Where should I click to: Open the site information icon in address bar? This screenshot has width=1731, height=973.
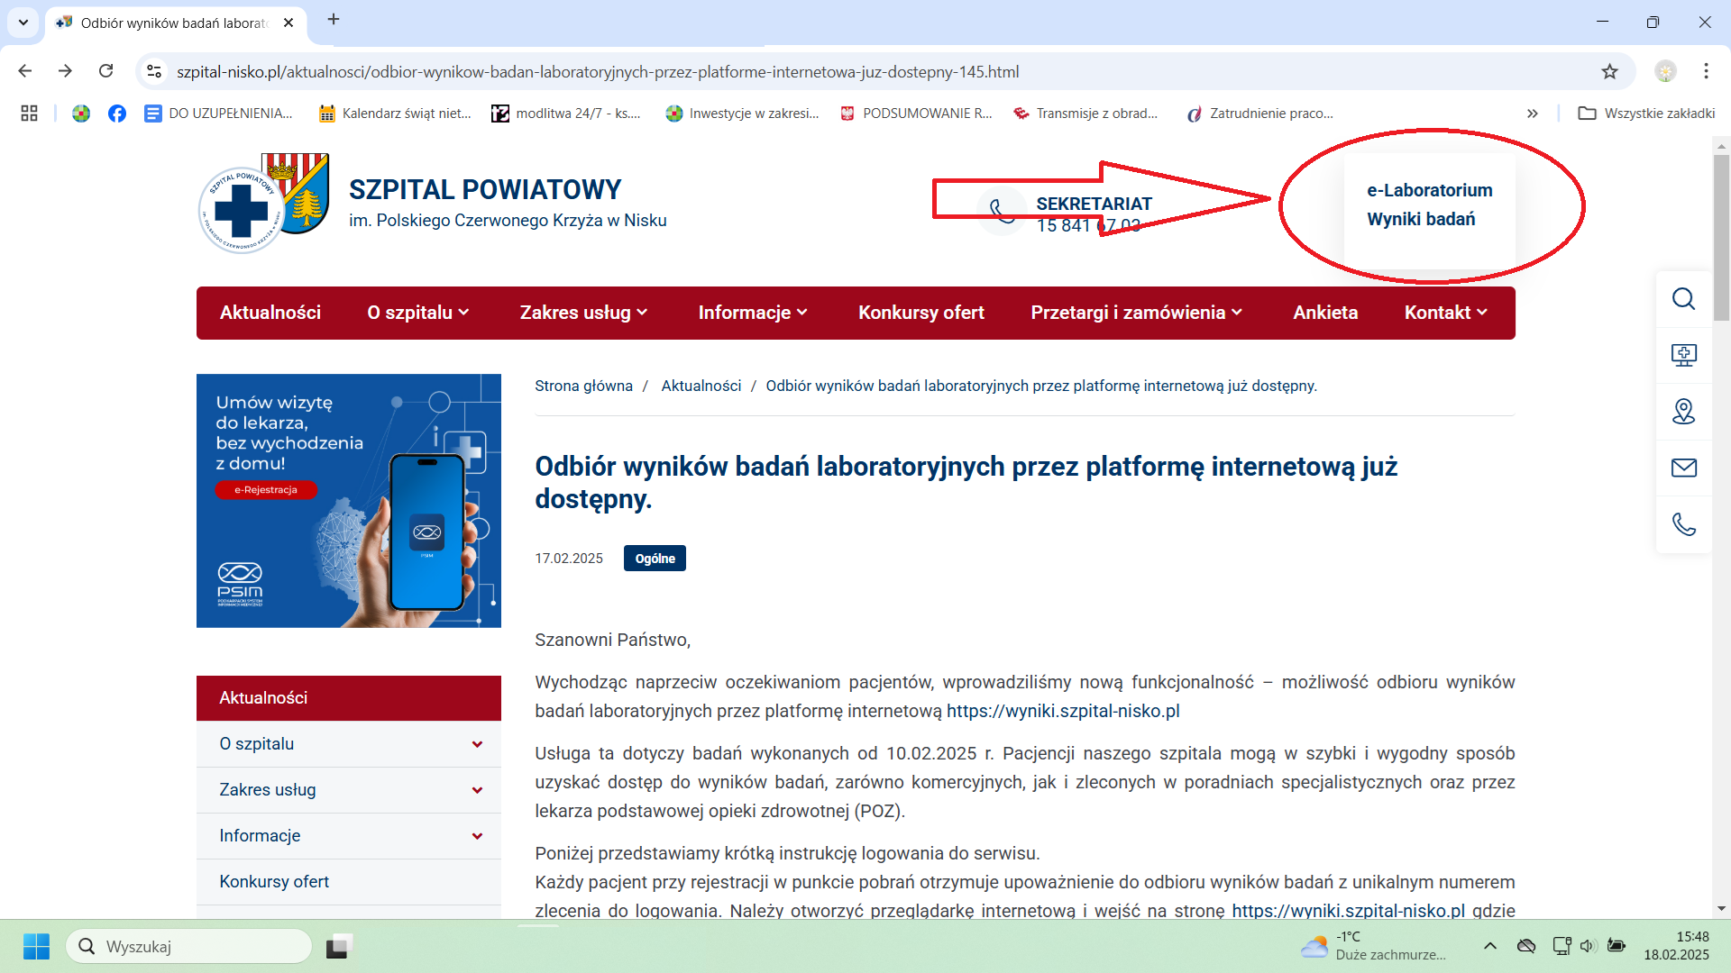[x=154, y=71]
